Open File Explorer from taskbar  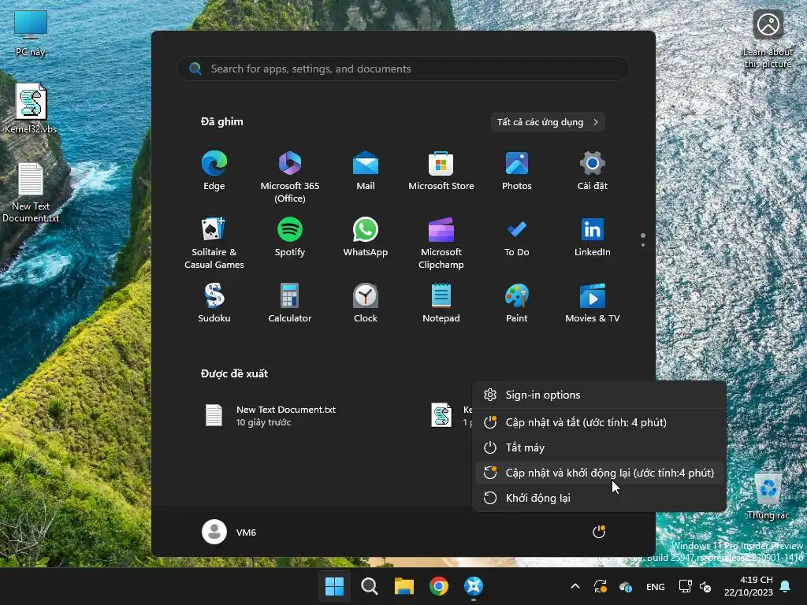pyautogui.click(x=404, y=586)
